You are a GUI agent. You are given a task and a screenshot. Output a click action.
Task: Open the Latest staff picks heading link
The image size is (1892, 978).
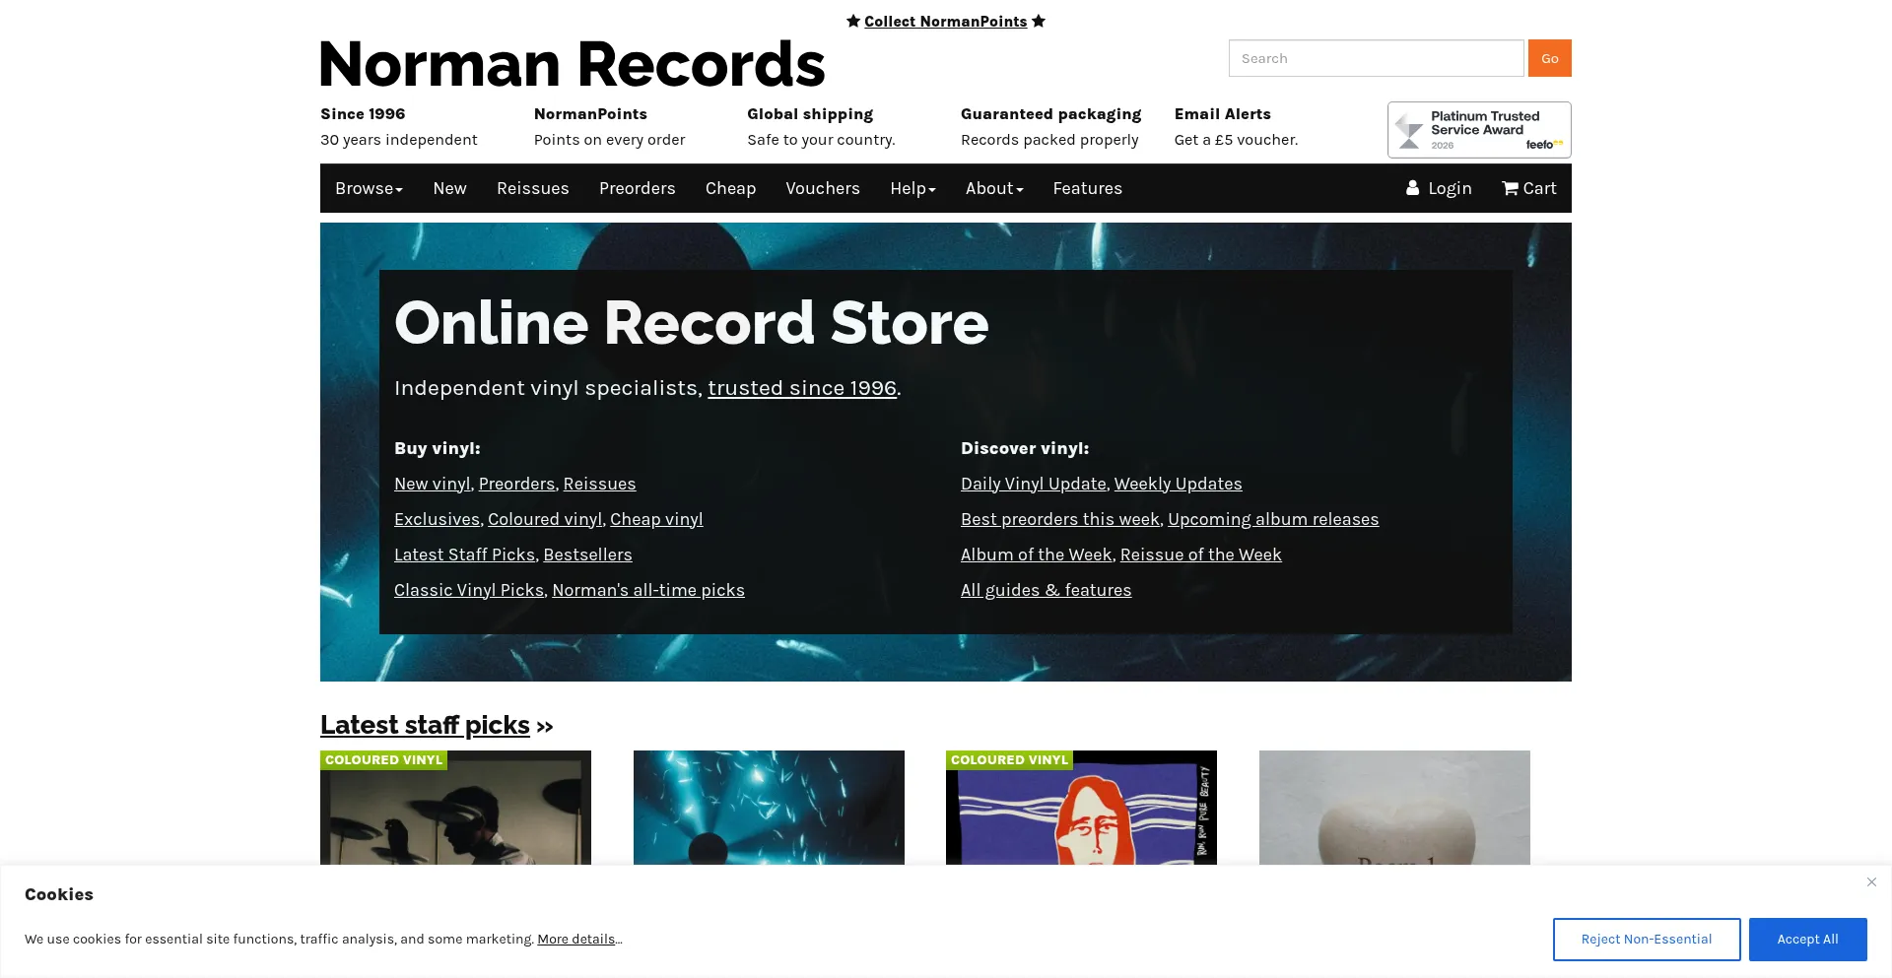point(425,725)
